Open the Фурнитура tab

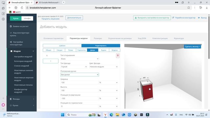point(179,38)
